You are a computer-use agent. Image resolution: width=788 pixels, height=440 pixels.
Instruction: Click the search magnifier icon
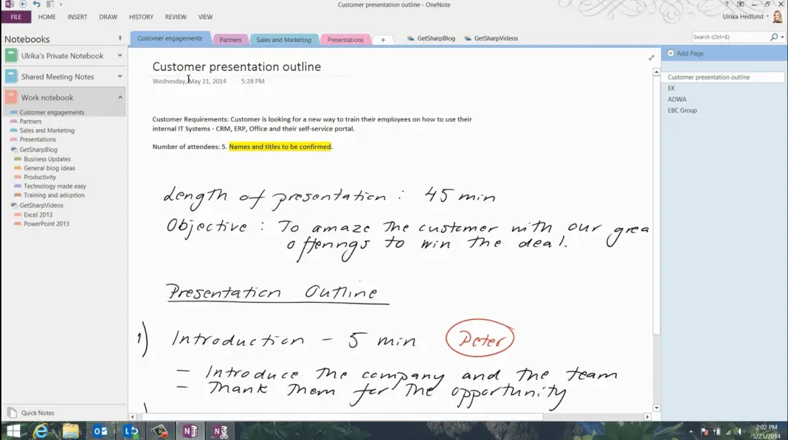774,37
